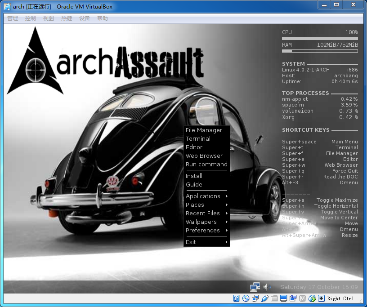Click the nm-applet process entry
Viewport: 367px width, 307px height.
click(x=320, y=99)
